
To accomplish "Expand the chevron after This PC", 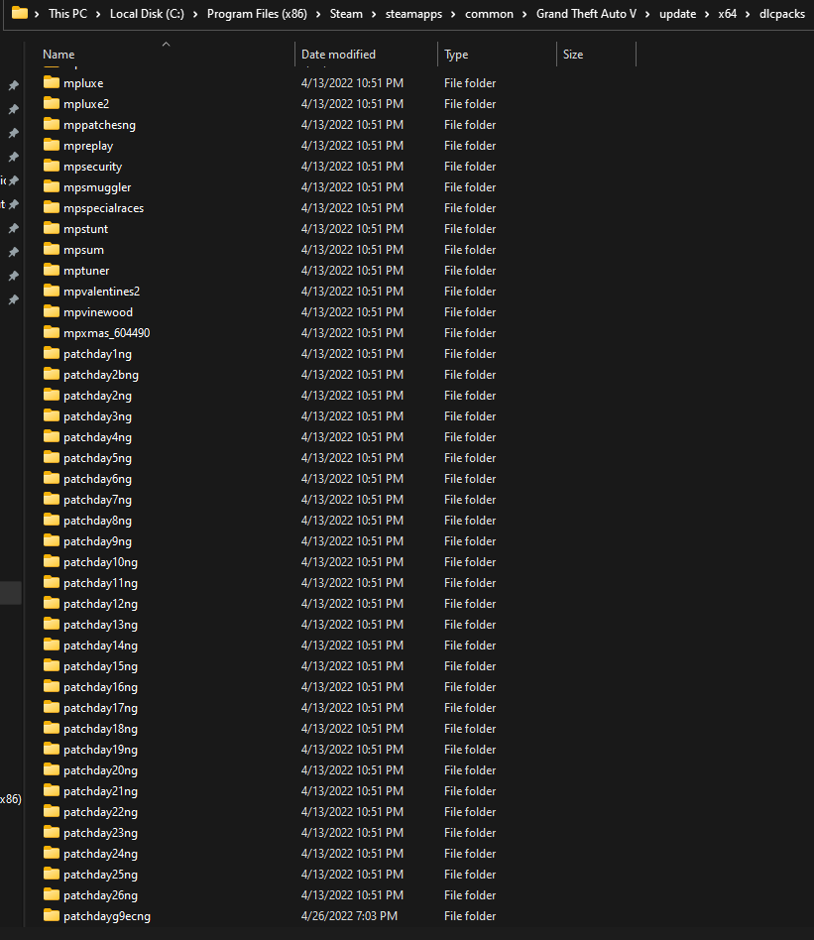I will (x=98, y=14).
